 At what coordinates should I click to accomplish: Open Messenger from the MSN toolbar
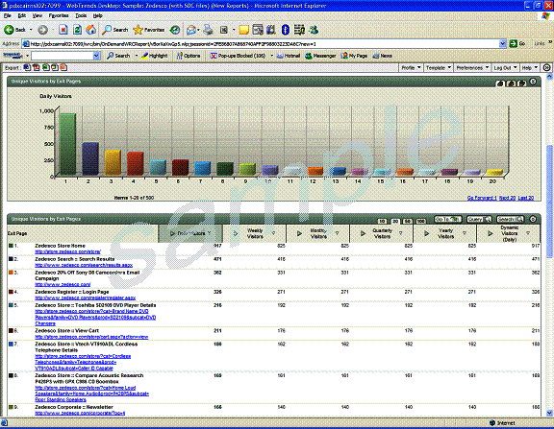point(320,56)
